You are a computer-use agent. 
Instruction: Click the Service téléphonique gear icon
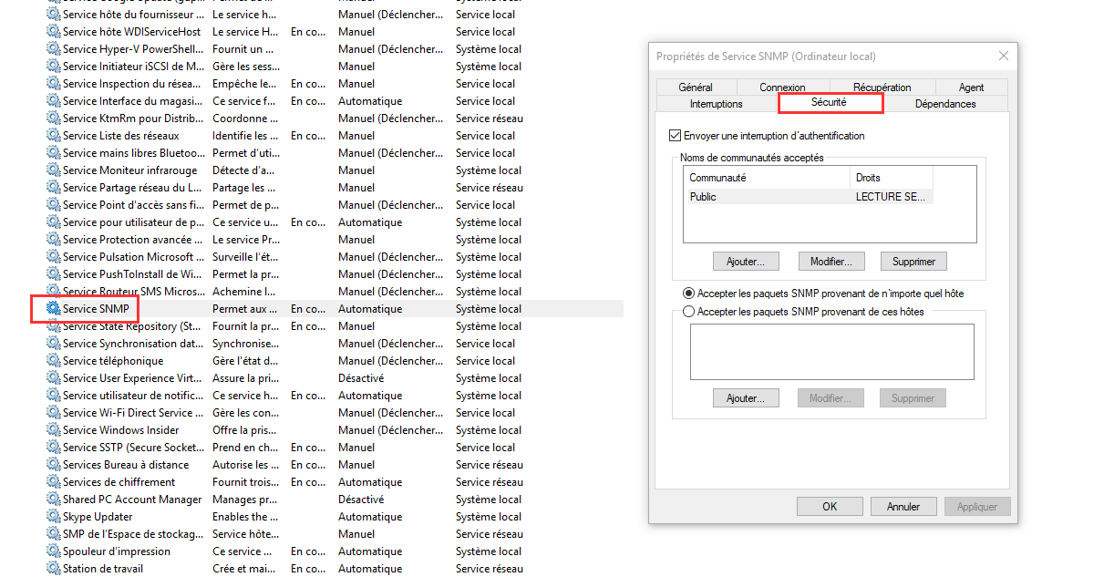point(53,361)
